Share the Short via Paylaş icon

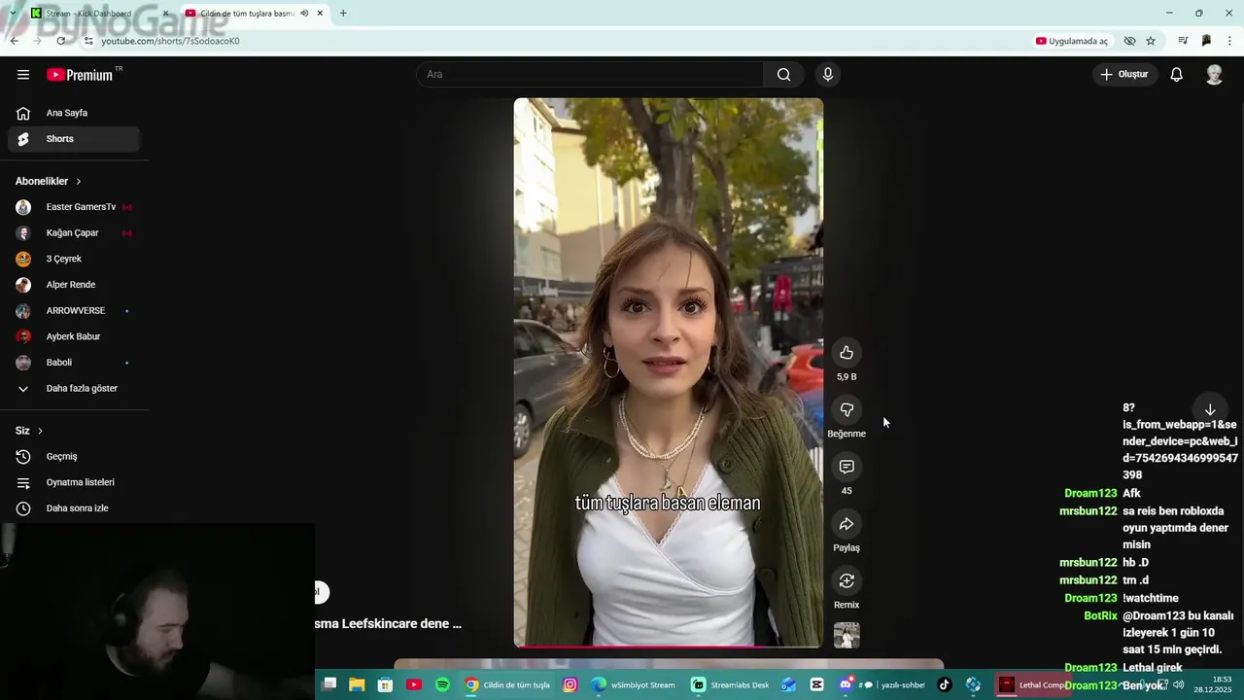click(x=847, y=524)
